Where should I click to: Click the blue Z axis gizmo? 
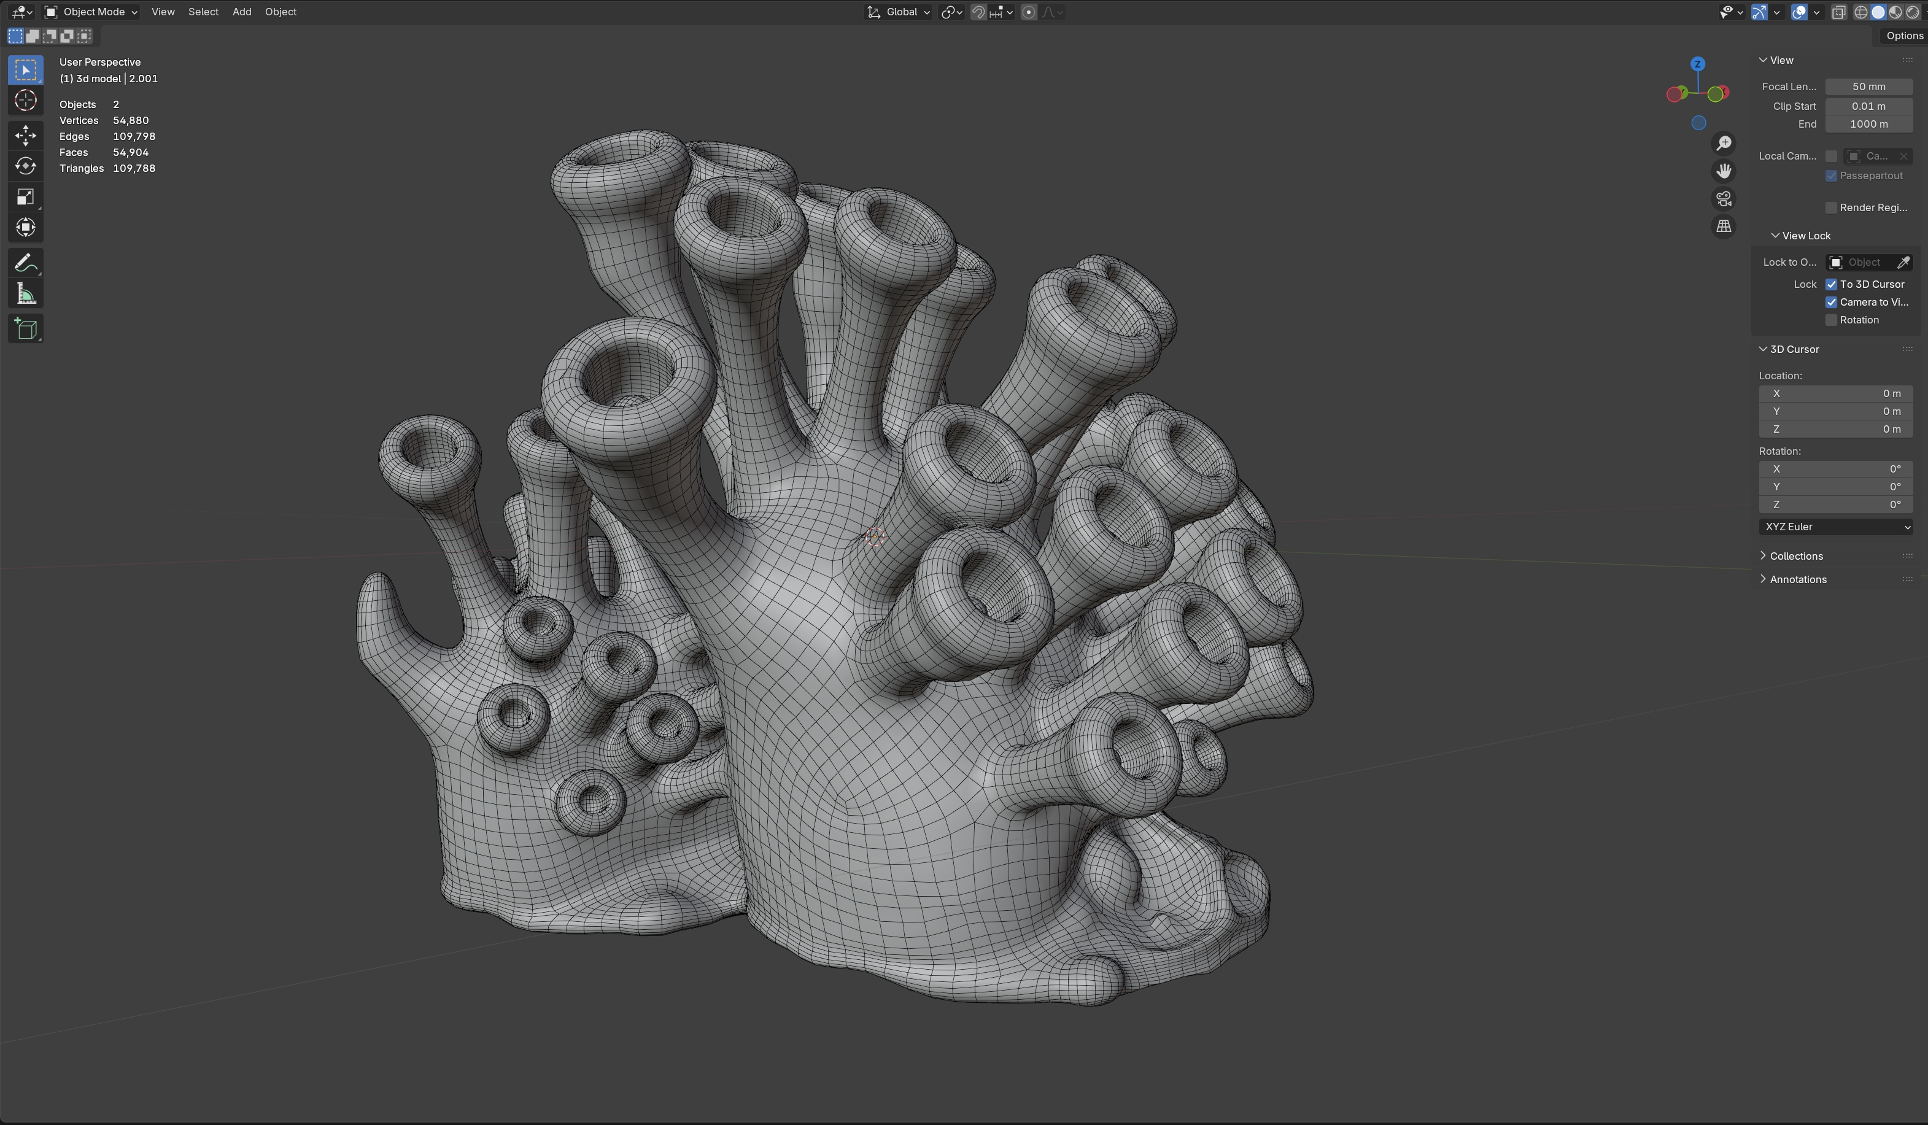1698,64
